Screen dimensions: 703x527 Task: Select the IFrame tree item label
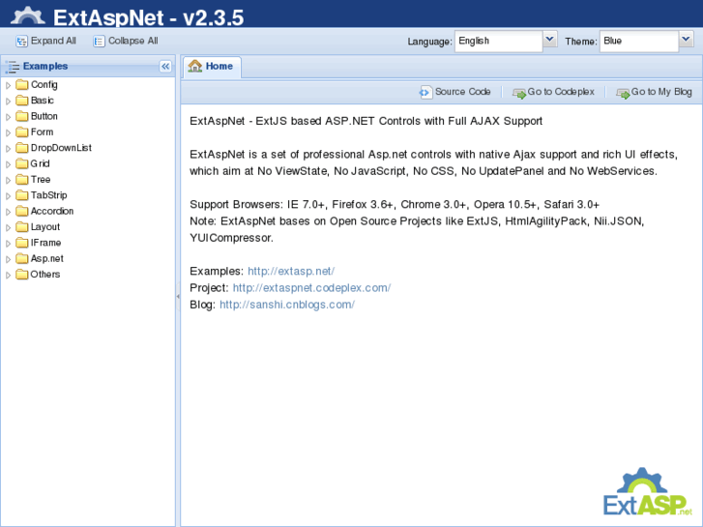click(45, 243)
